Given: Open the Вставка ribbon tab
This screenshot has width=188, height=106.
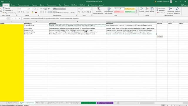Looking at the screenshot, I should click(x=13, y=5).
